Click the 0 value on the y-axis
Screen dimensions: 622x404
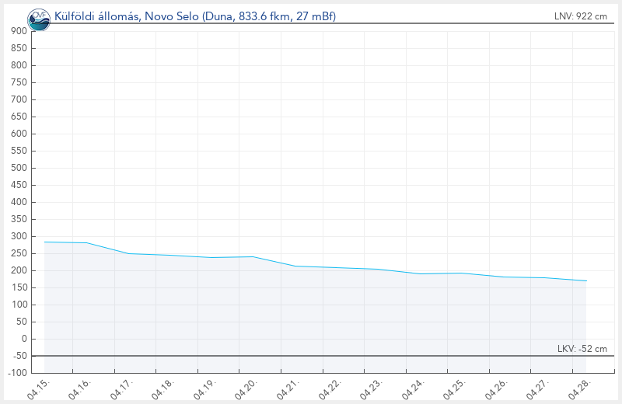[x=24, y=339]
